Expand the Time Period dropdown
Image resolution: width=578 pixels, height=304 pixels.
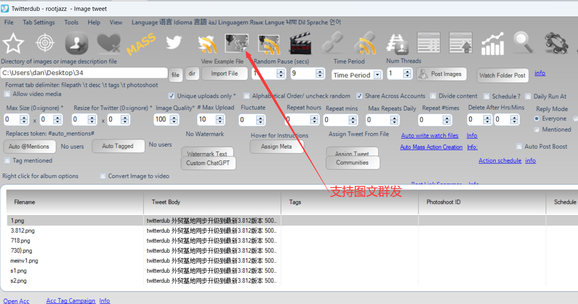click(377, 75)
